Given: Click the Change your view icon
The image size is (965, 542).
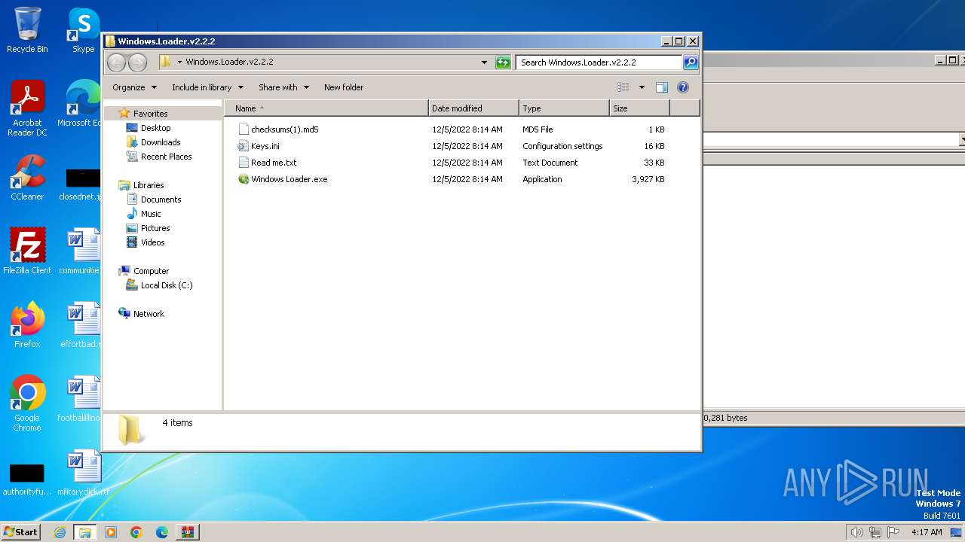Looking at the screenshot, I should click(623, 87).
